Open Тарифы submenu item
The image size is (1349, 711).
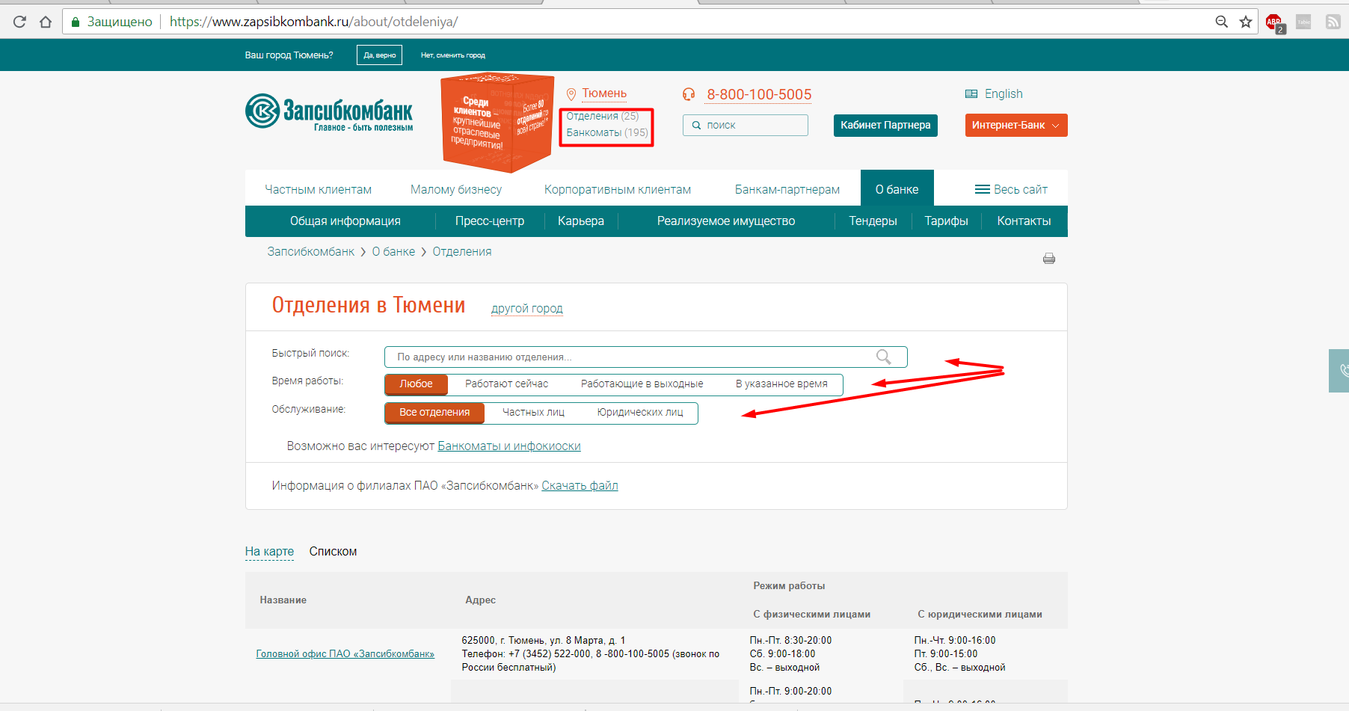tap(946, 221)
